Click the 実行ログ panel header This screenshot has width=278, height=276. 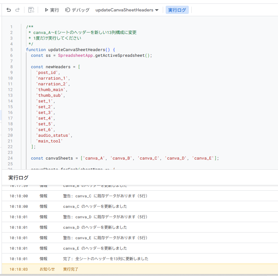pyautogui.click(x=18, y=178)
